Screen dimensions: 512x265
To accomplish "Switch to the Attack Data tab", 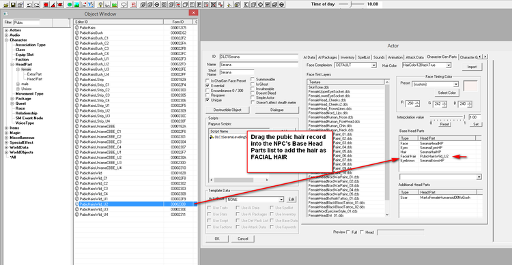I will pos(414,57).
